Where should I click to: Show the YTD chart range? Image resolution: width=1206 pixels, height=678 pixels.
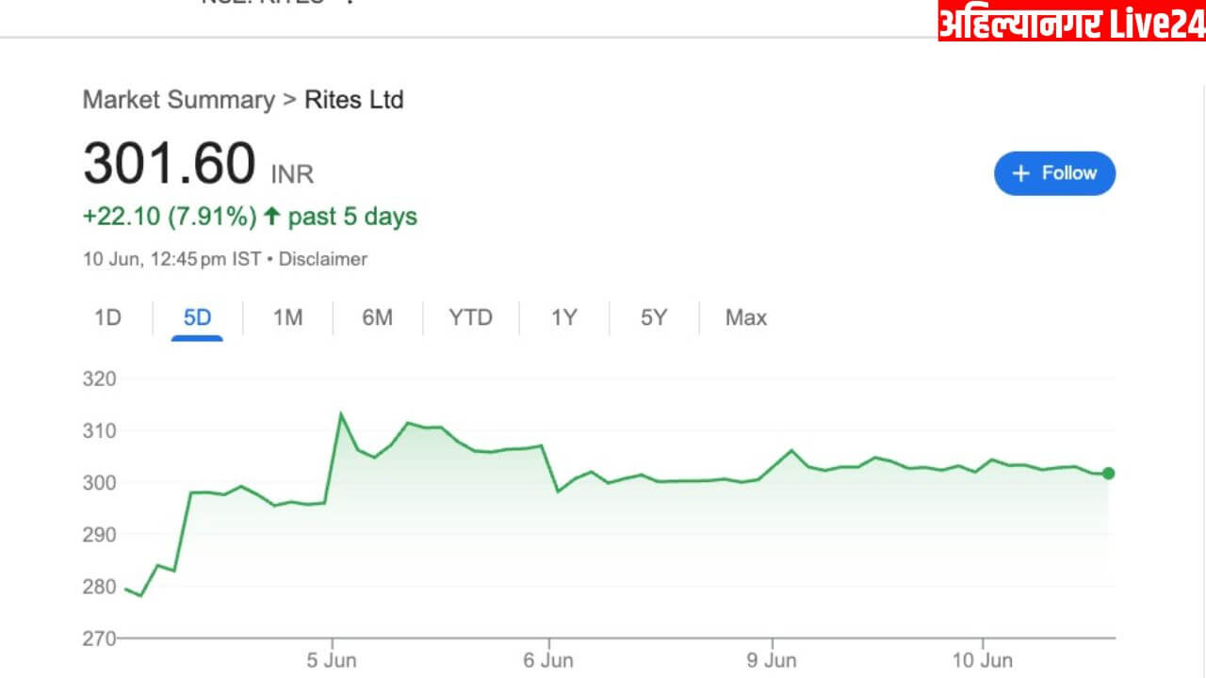[x=470, y=318]
